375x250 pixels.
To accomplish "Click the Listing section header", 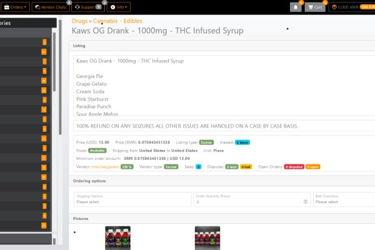I will click(222, 46).
